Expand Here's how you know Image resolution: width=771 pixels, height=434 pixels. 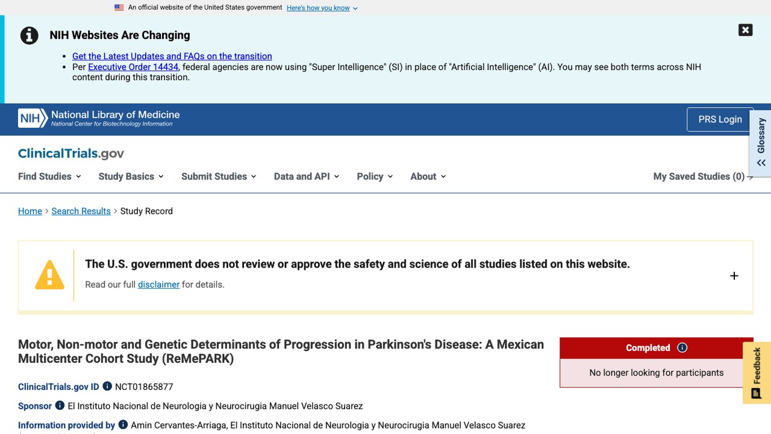(322, 8)
